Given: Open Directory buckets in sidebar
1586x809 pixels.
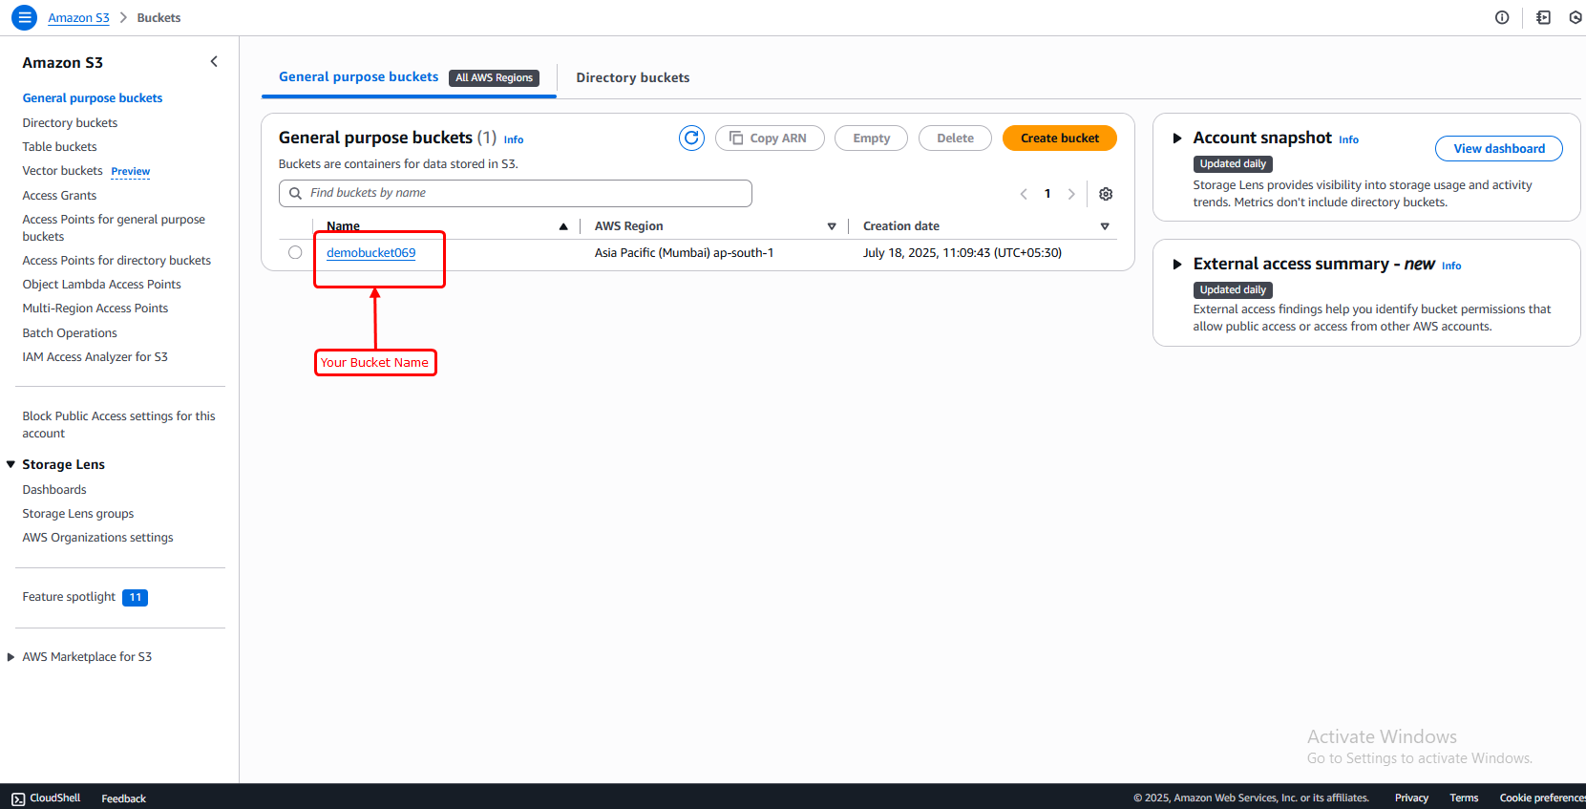Looking at the screenshot, I should click(70, 123).
